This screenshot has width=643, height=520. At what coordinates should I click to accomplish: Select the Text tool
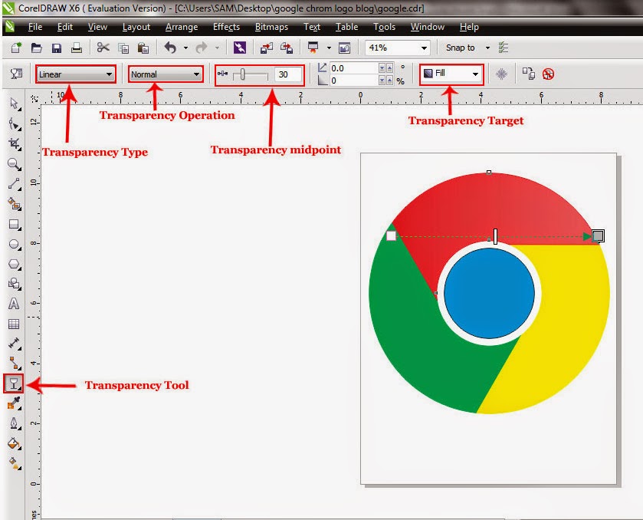(14, 304)
